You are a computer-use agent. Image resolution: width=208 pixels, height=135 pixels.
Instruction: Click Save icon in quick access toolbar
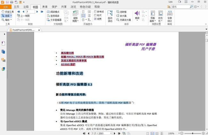click(x=7, y=2)
